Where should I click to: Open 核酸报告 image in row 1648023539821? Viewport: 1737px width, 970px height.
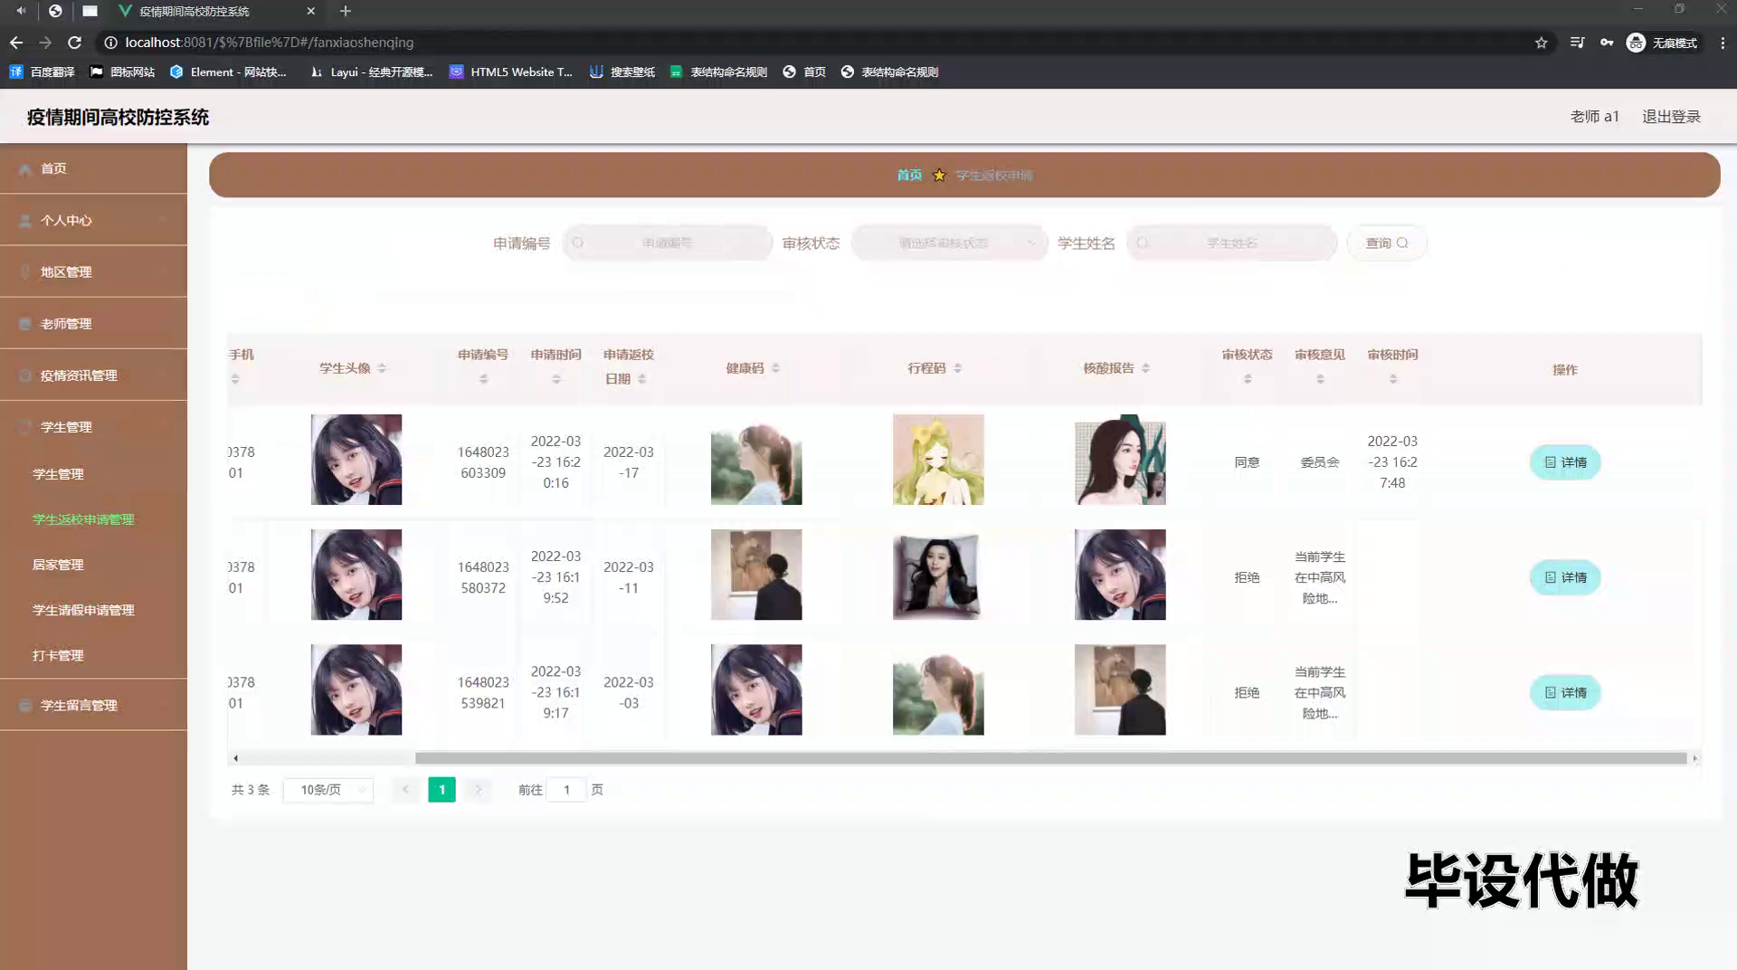click(x=1120, y=689)
